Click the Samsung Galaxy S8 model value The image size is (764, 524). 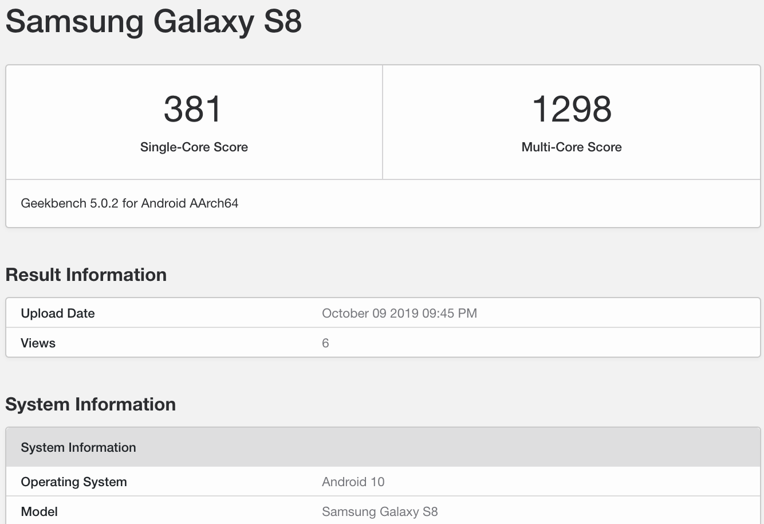tap(379, 511)
